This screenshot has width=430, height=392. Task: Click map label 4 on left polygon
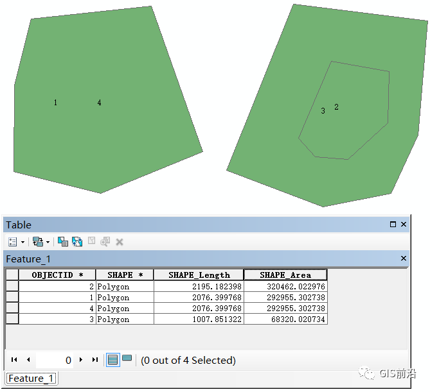tap(99, 103)
